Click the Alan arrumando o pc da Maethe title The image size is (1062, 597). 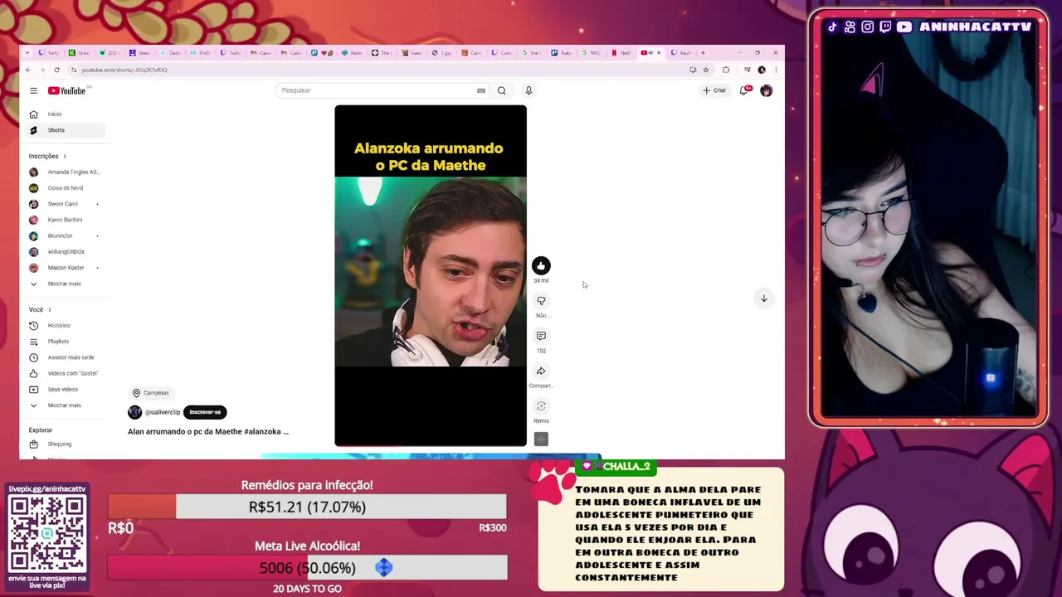pyautogui.click(x=208, y=432)
